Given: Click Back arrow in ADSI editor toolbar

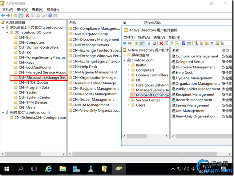Looking at the screenshot, I should coord(3,16).
